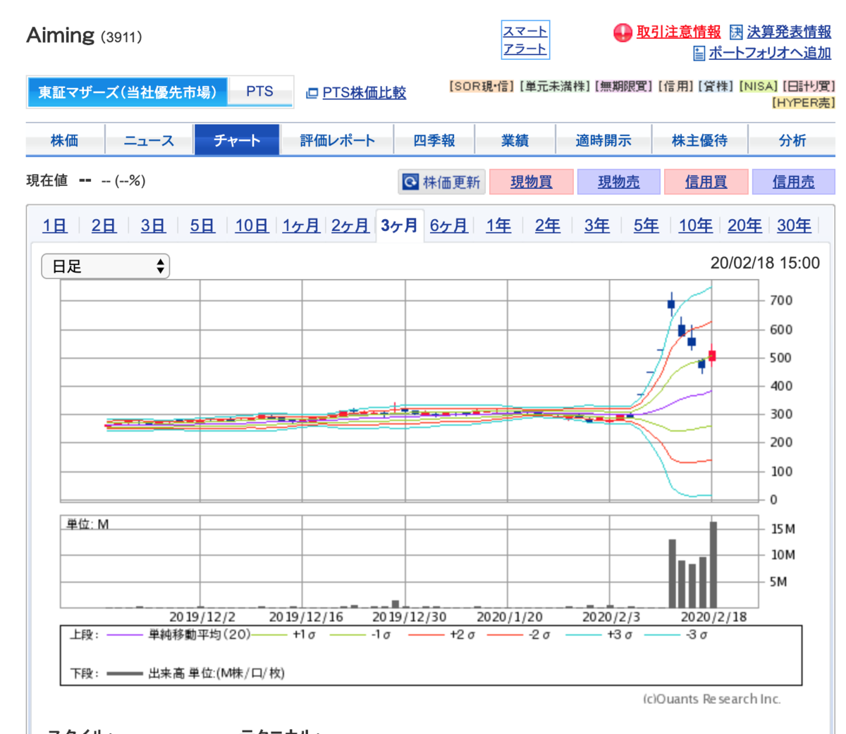Set chart range to 1日
This screenshot has width=846, height=734.
click(55, 225)
